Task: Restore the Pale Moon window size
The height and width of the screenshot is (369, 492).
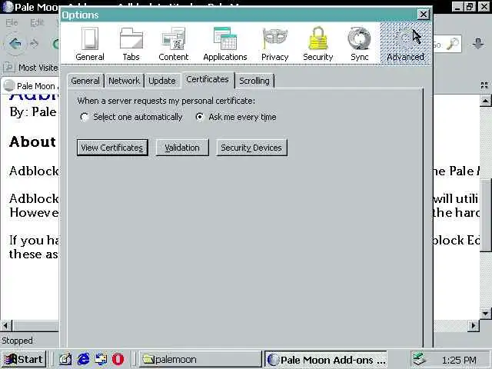Action: click(470, 7)
